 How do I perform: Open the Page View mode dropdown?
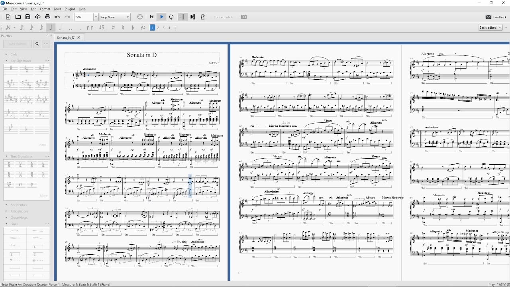click(115, 17)
